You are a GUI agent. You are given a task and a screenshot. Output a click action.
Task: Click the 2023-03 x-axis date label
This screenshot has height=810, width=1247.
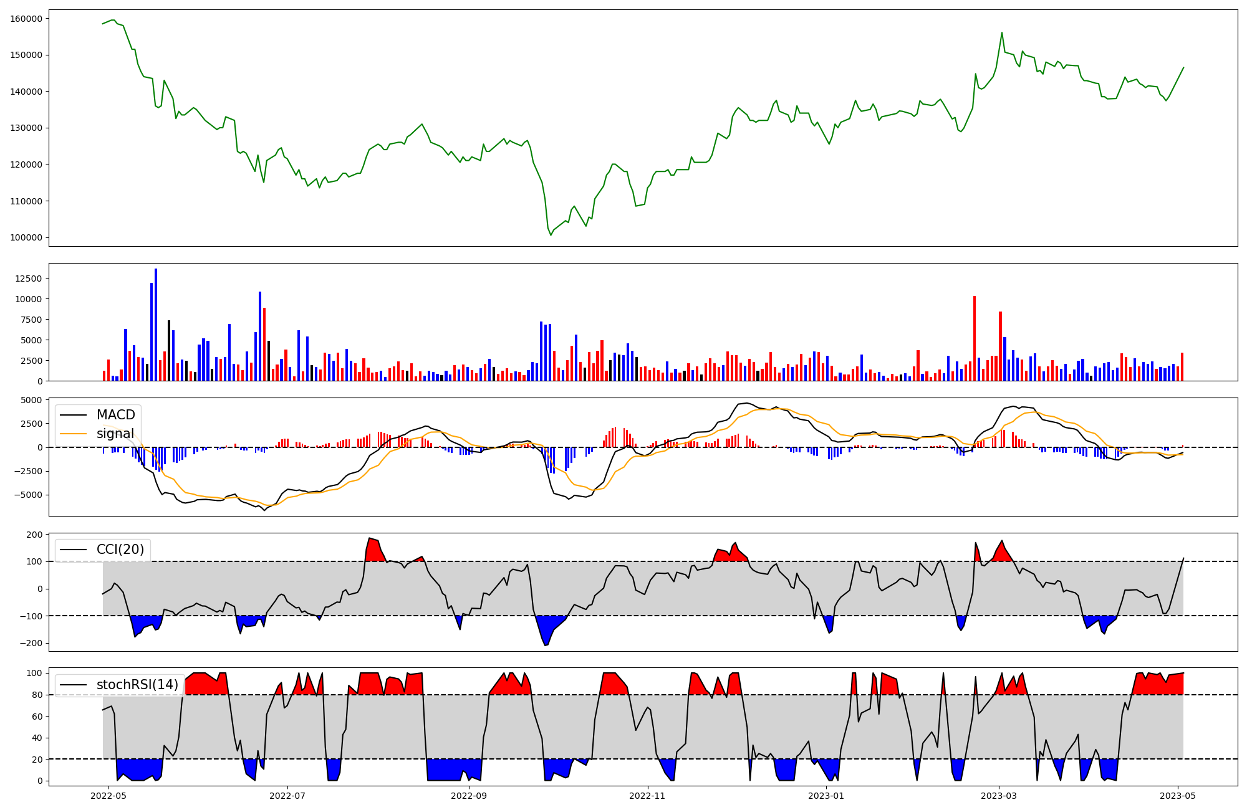pos(999,795)
